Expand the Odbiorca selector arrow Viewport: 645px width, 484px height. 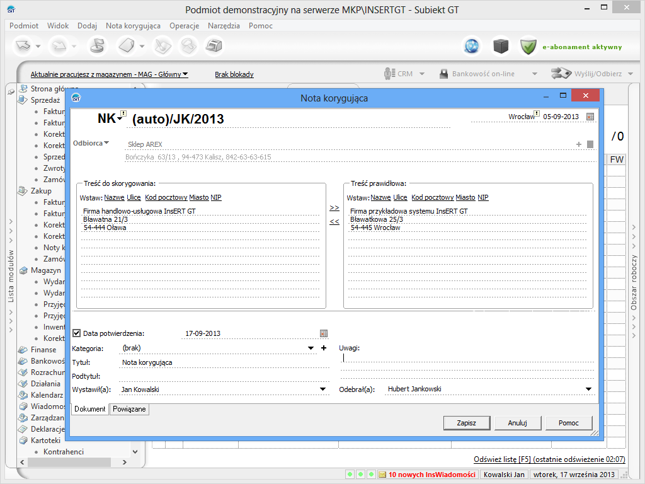tap(106, 143)
